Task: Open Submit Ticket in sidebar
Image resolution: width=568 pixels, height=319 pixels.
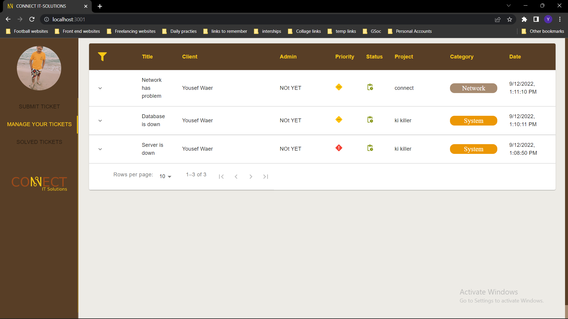Action: pyautogui.click(x=39, y=107)
